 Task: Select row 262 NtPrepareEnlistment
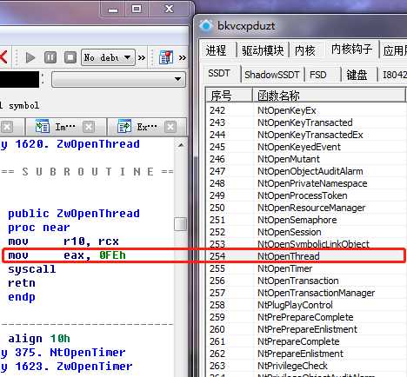[x=306, y=354]
